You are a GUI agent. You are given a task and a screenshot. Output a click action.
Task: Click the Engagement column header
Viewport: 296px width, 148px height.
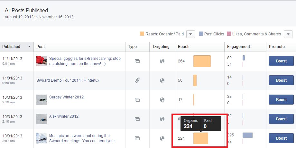(x=238, y=47)
